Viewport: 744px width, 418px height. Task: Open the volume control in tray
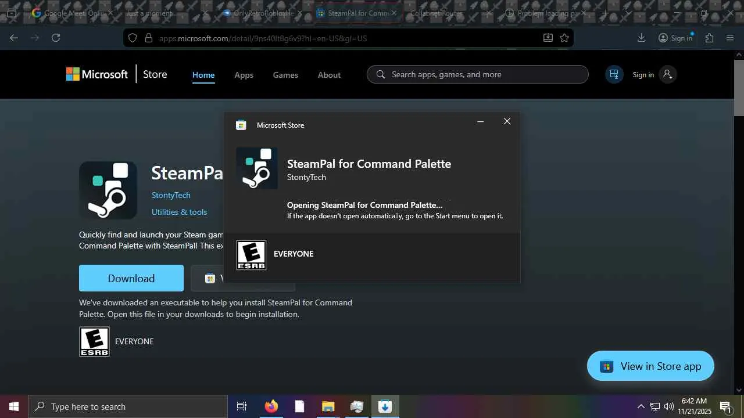[x=669, y=406]
